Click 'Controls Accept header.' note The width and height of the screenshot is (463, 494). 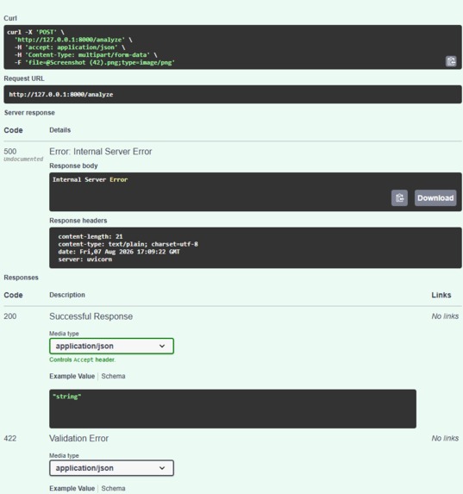(83, 360)
